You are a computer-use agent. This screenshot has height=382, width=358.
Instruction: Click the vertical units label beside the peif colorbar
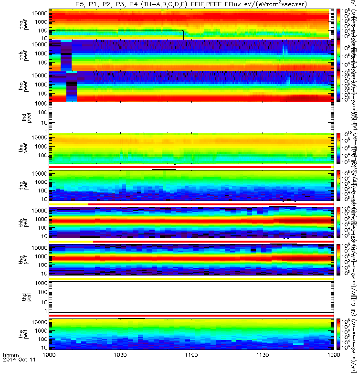pyautogui.click(x=353, y=334)
